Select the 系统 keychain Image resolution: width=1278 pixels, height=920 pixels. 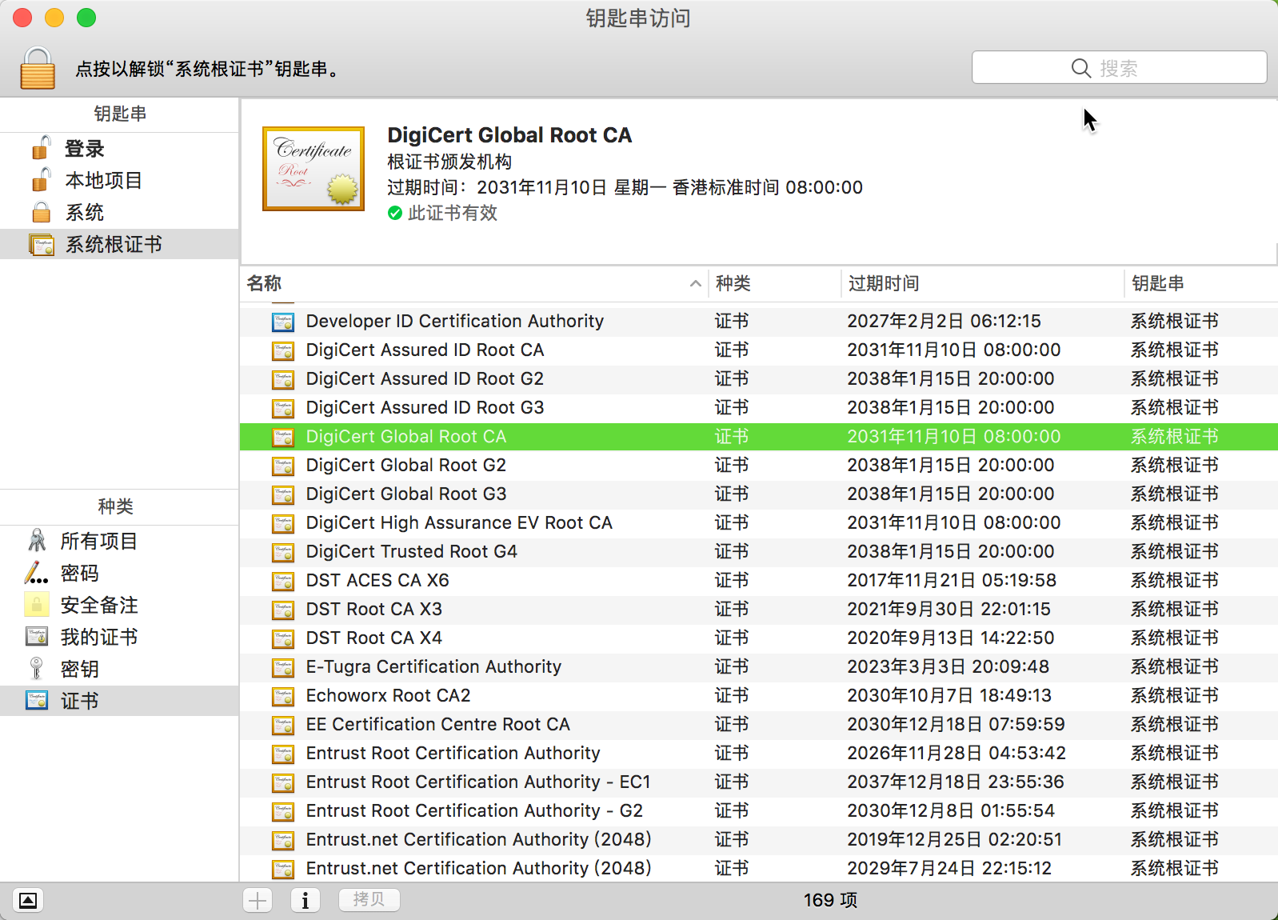(x=119, y=213)
